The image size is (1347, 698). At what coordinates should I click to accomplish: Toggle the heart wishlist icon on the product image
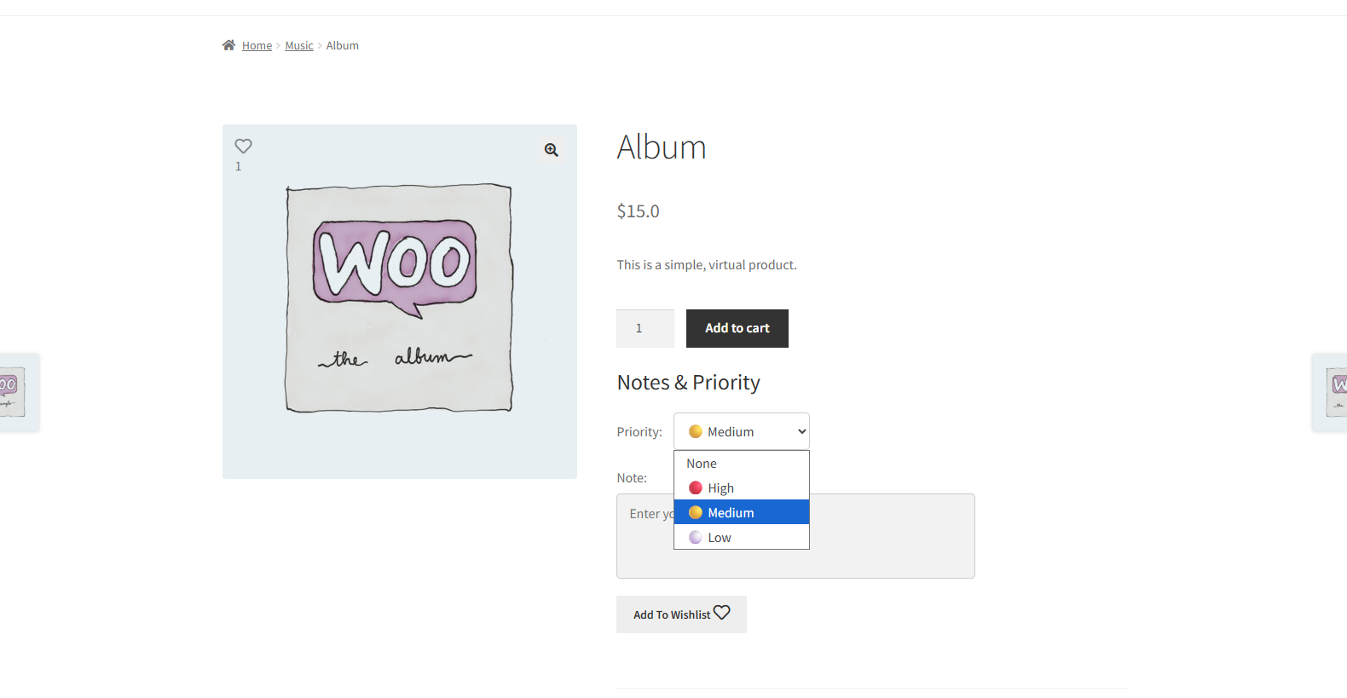[243, 147]
